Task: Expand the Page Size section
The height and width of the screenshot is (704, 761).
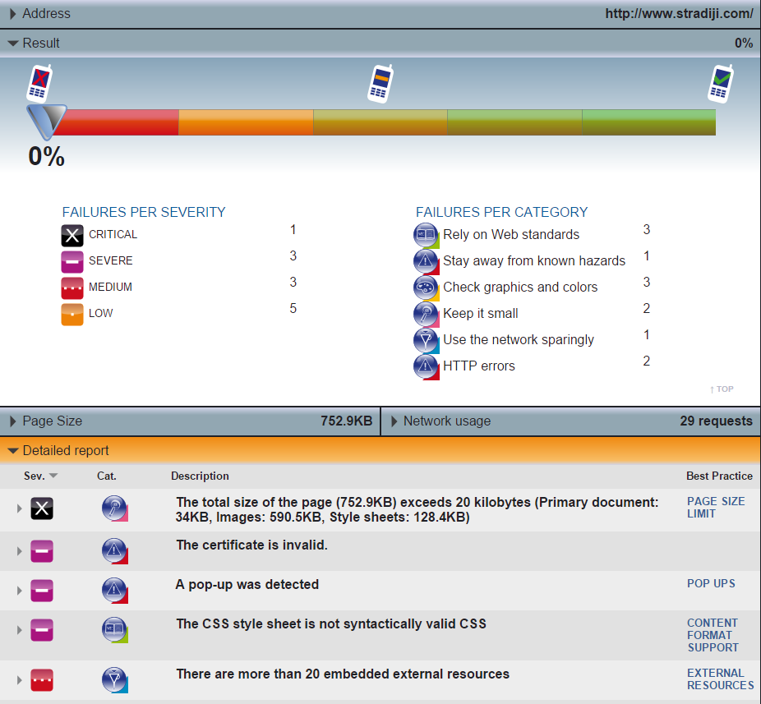Action: 13,421
